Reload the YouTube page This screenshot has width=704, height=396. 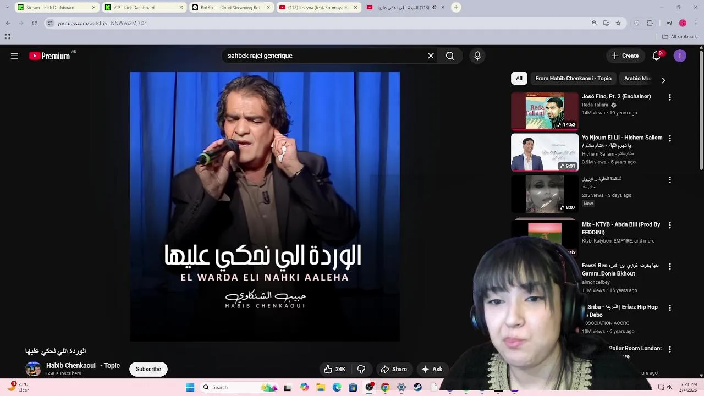(x=34, y=23)
